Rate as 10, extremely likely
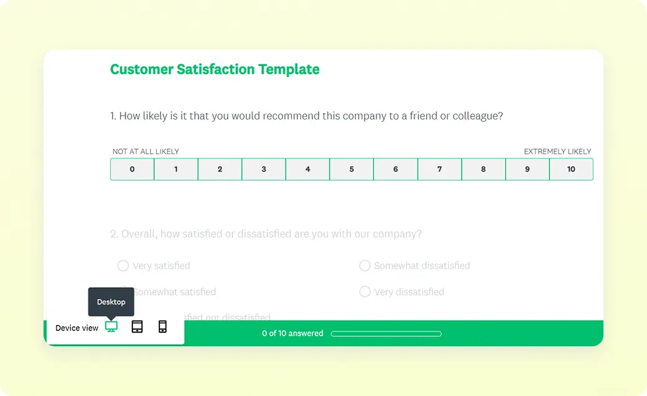 pos(571,169)
